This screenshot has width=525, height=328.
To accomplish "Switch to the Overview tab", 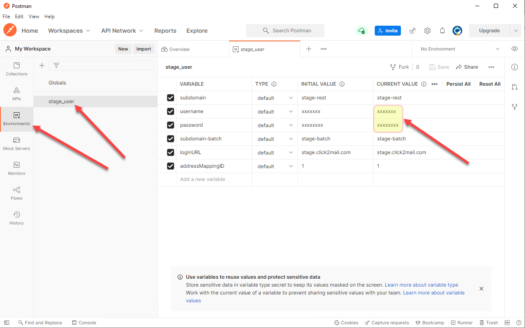I will click(176, 49).
